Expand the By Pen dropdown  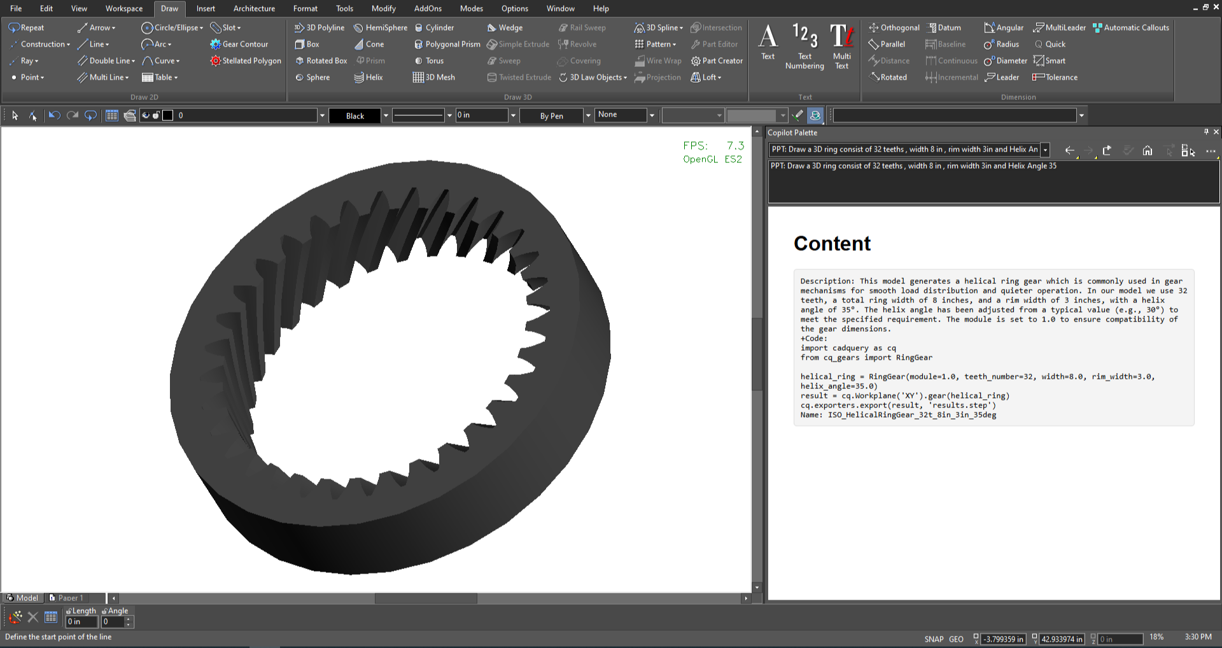coord(588,115)
